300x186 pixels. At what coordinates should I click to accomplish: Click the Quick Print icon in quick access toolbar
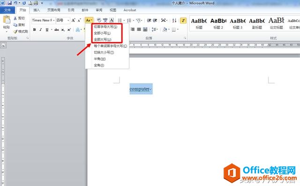point(36,3)
